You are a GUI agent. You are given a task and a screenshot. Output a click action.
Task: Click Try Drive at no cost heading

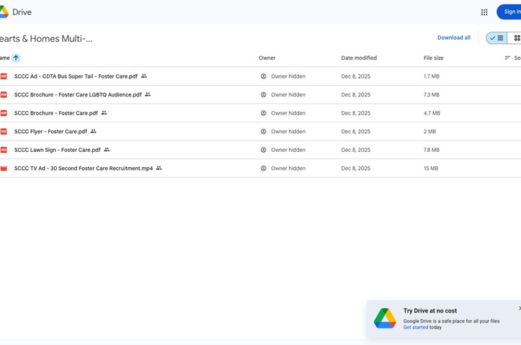[x=430, y=311]
